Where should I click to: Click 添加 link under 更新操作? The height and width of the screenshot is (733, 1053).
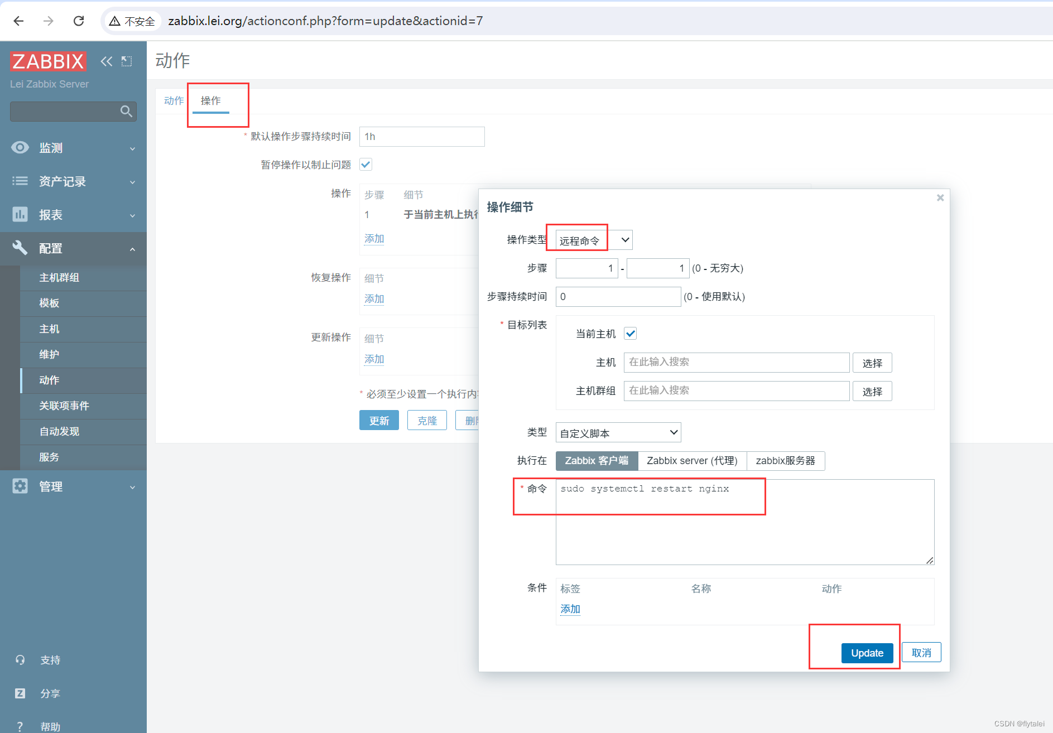point(374,359)
